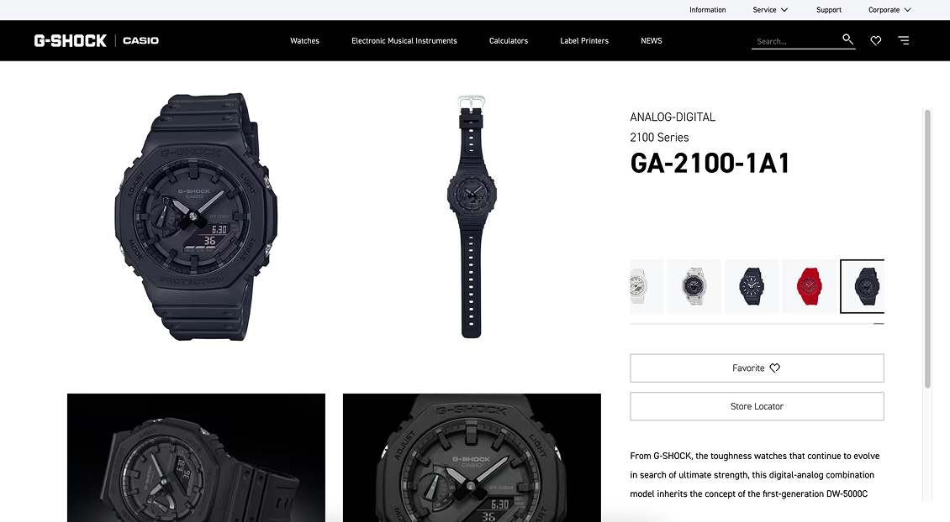950x522 pixels.
Task: Open the full-strap watch product image
Action: pyautogui.click(x=472, y=217)
